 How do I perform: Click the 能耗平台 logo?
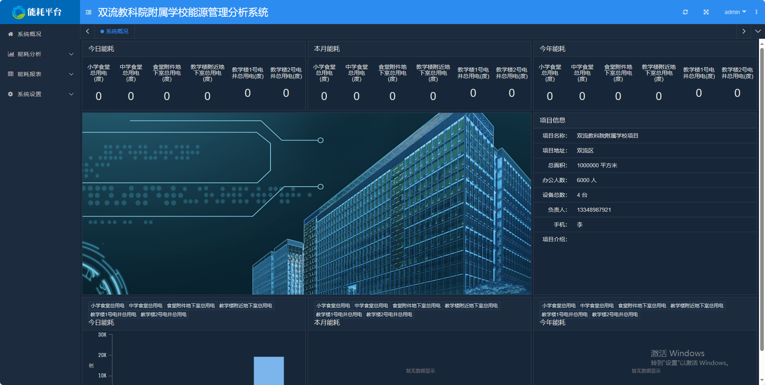(37, 12)
